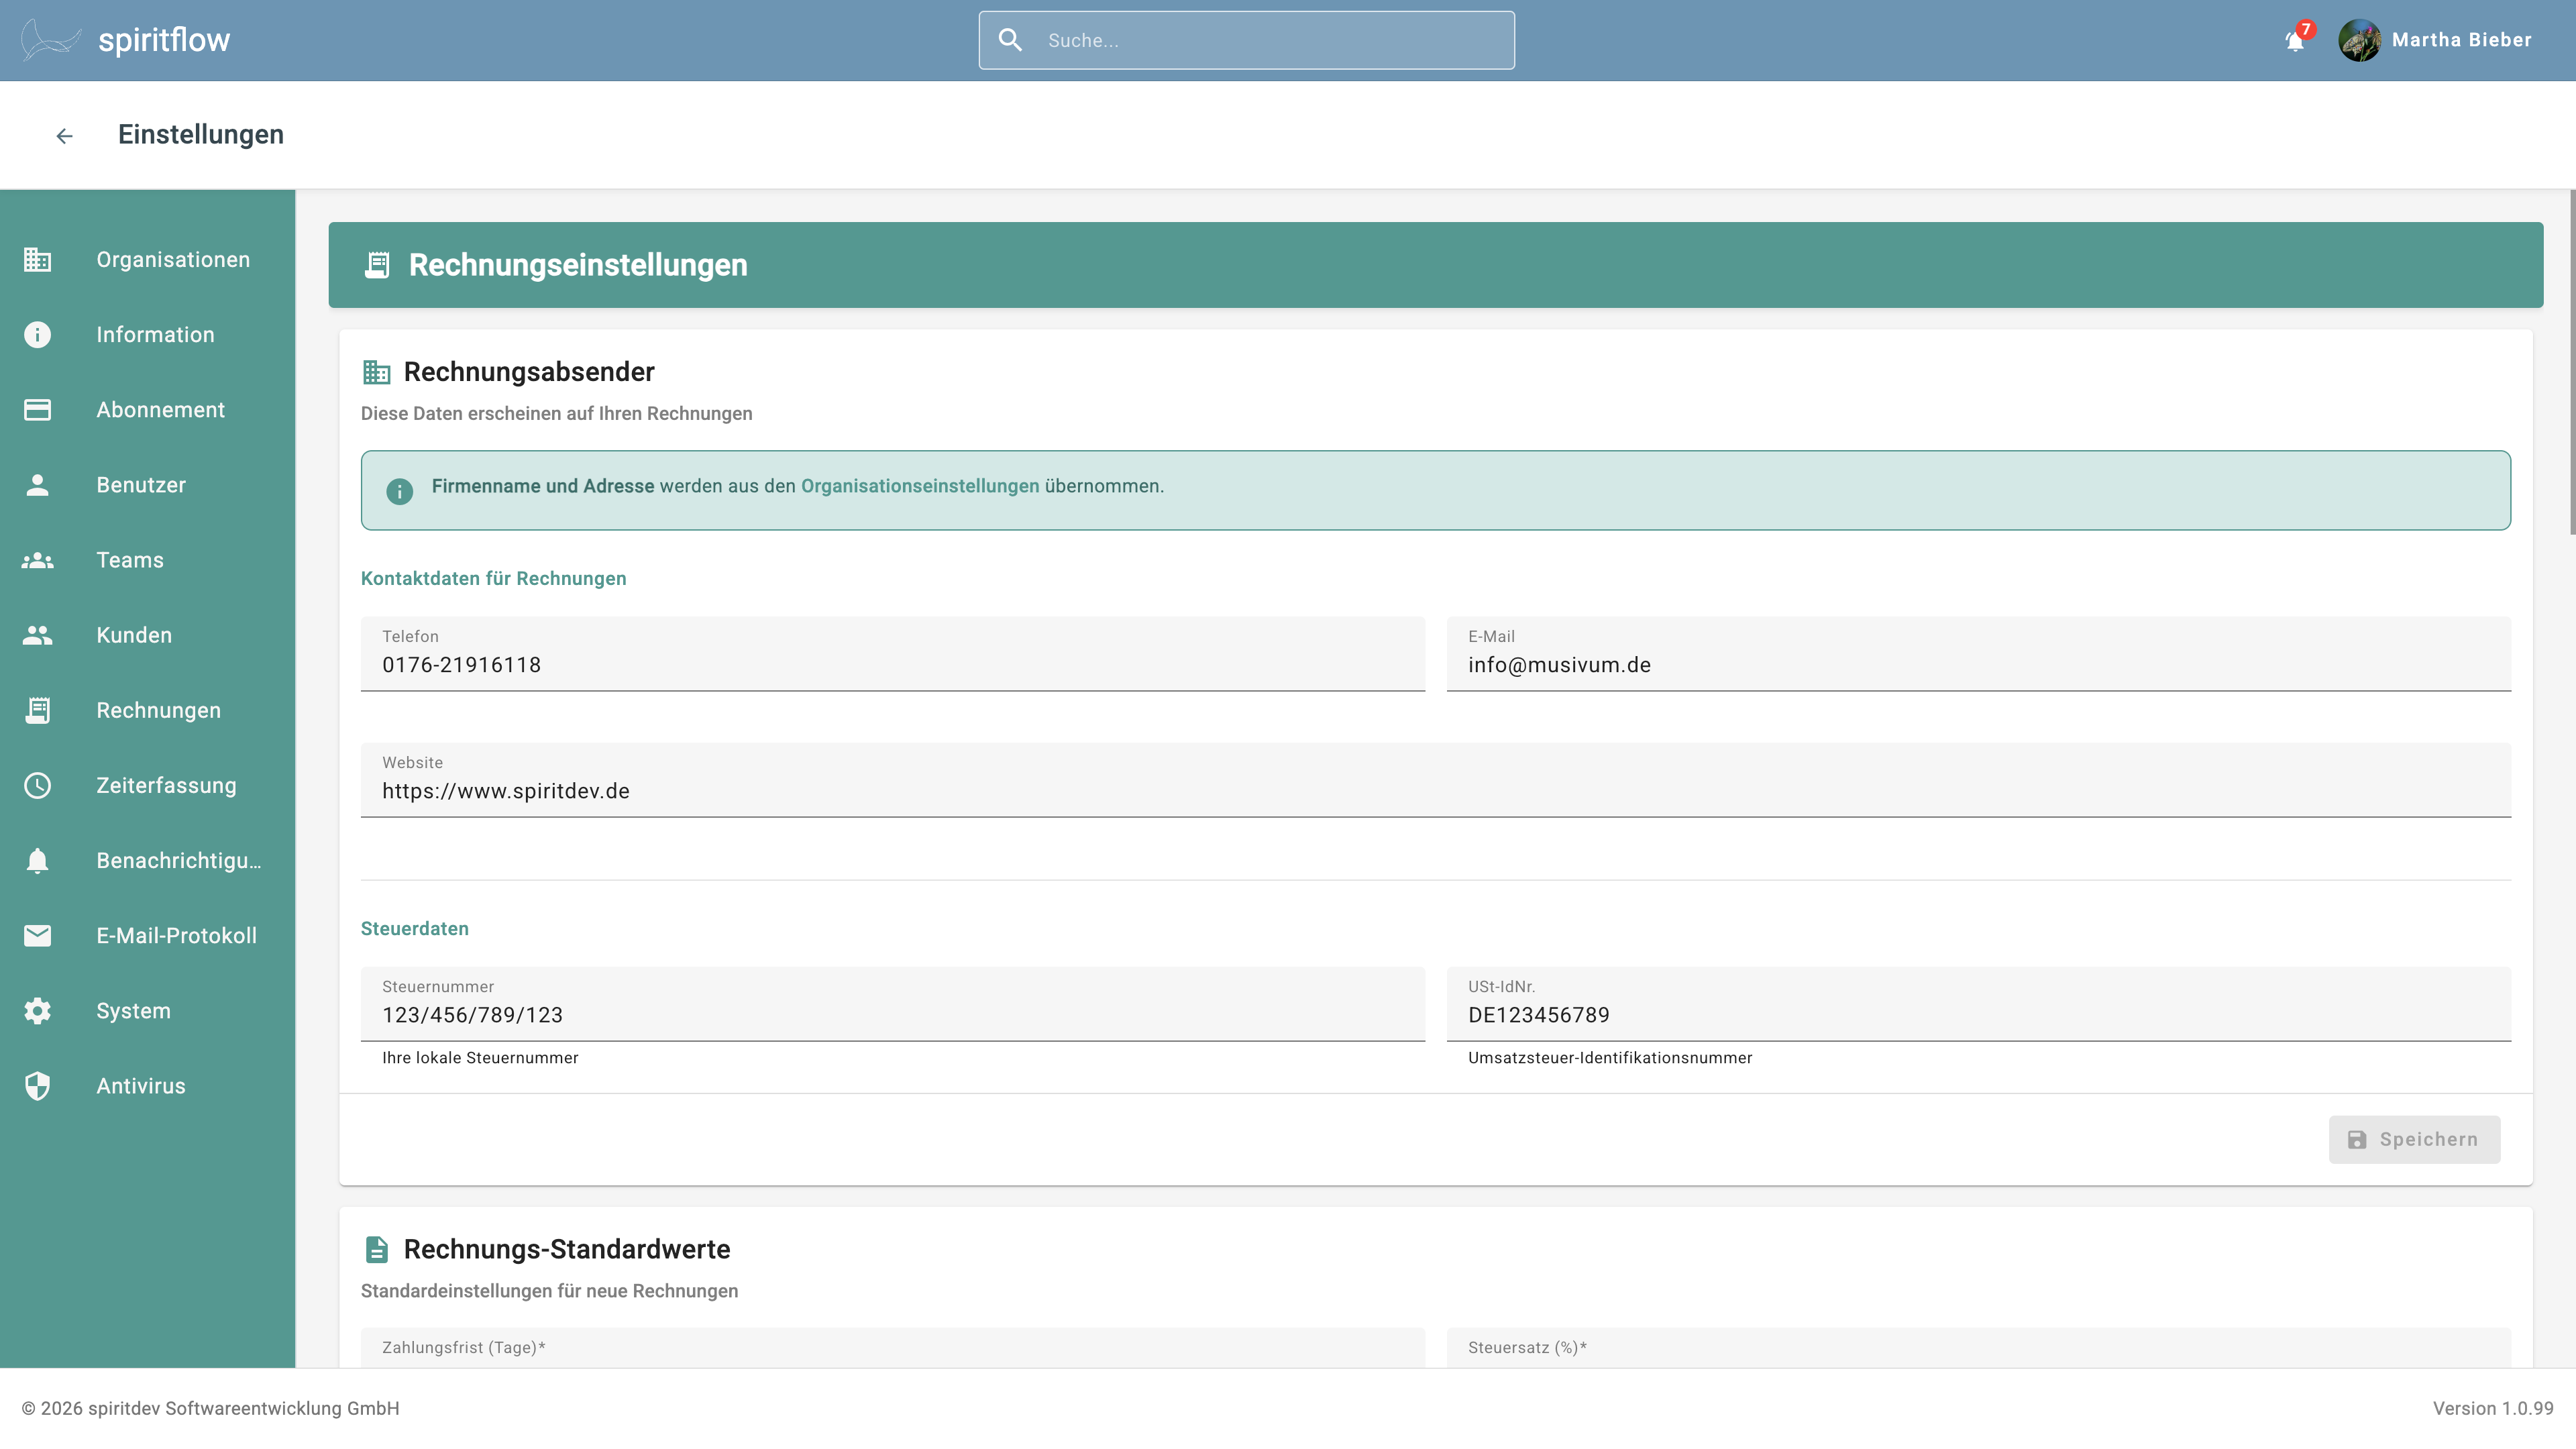Open Antivirus settings in sidebar
Viewport: 2576px width, 1449px height.
(x=148, y=1085)
